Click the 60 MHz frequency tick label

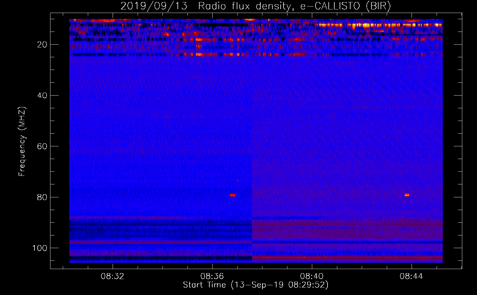tap(42, 146)
